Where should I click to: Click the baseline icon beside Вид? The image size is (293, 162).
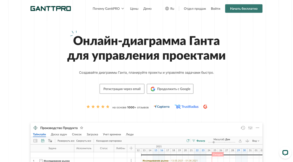(247, 141)
